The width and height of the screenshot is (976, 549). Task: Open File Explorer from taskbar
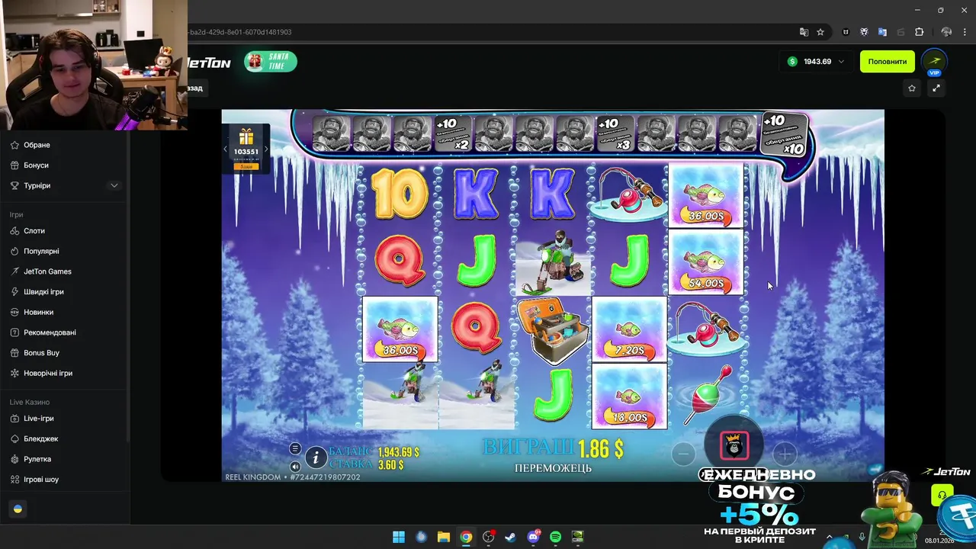click(x=443, y=537)
